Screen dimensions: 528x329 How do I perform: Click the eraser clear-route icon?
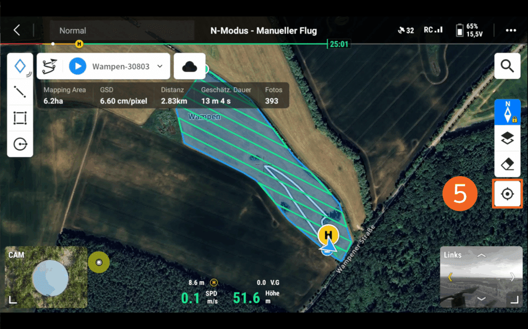tap(507, 164)
